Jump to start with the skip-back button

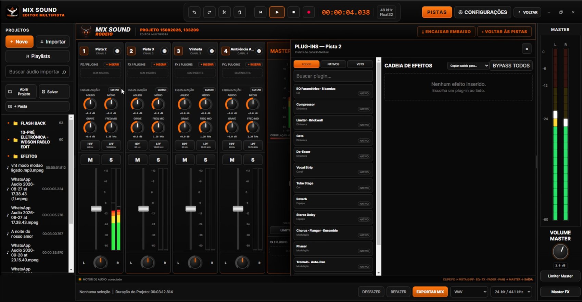pyautogui.click(x=260, y=12)
